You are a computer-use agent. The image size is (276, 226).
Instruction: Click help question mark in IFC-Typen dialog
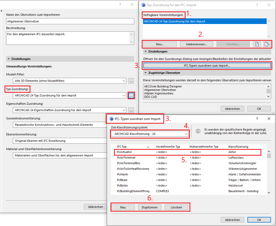257,119
